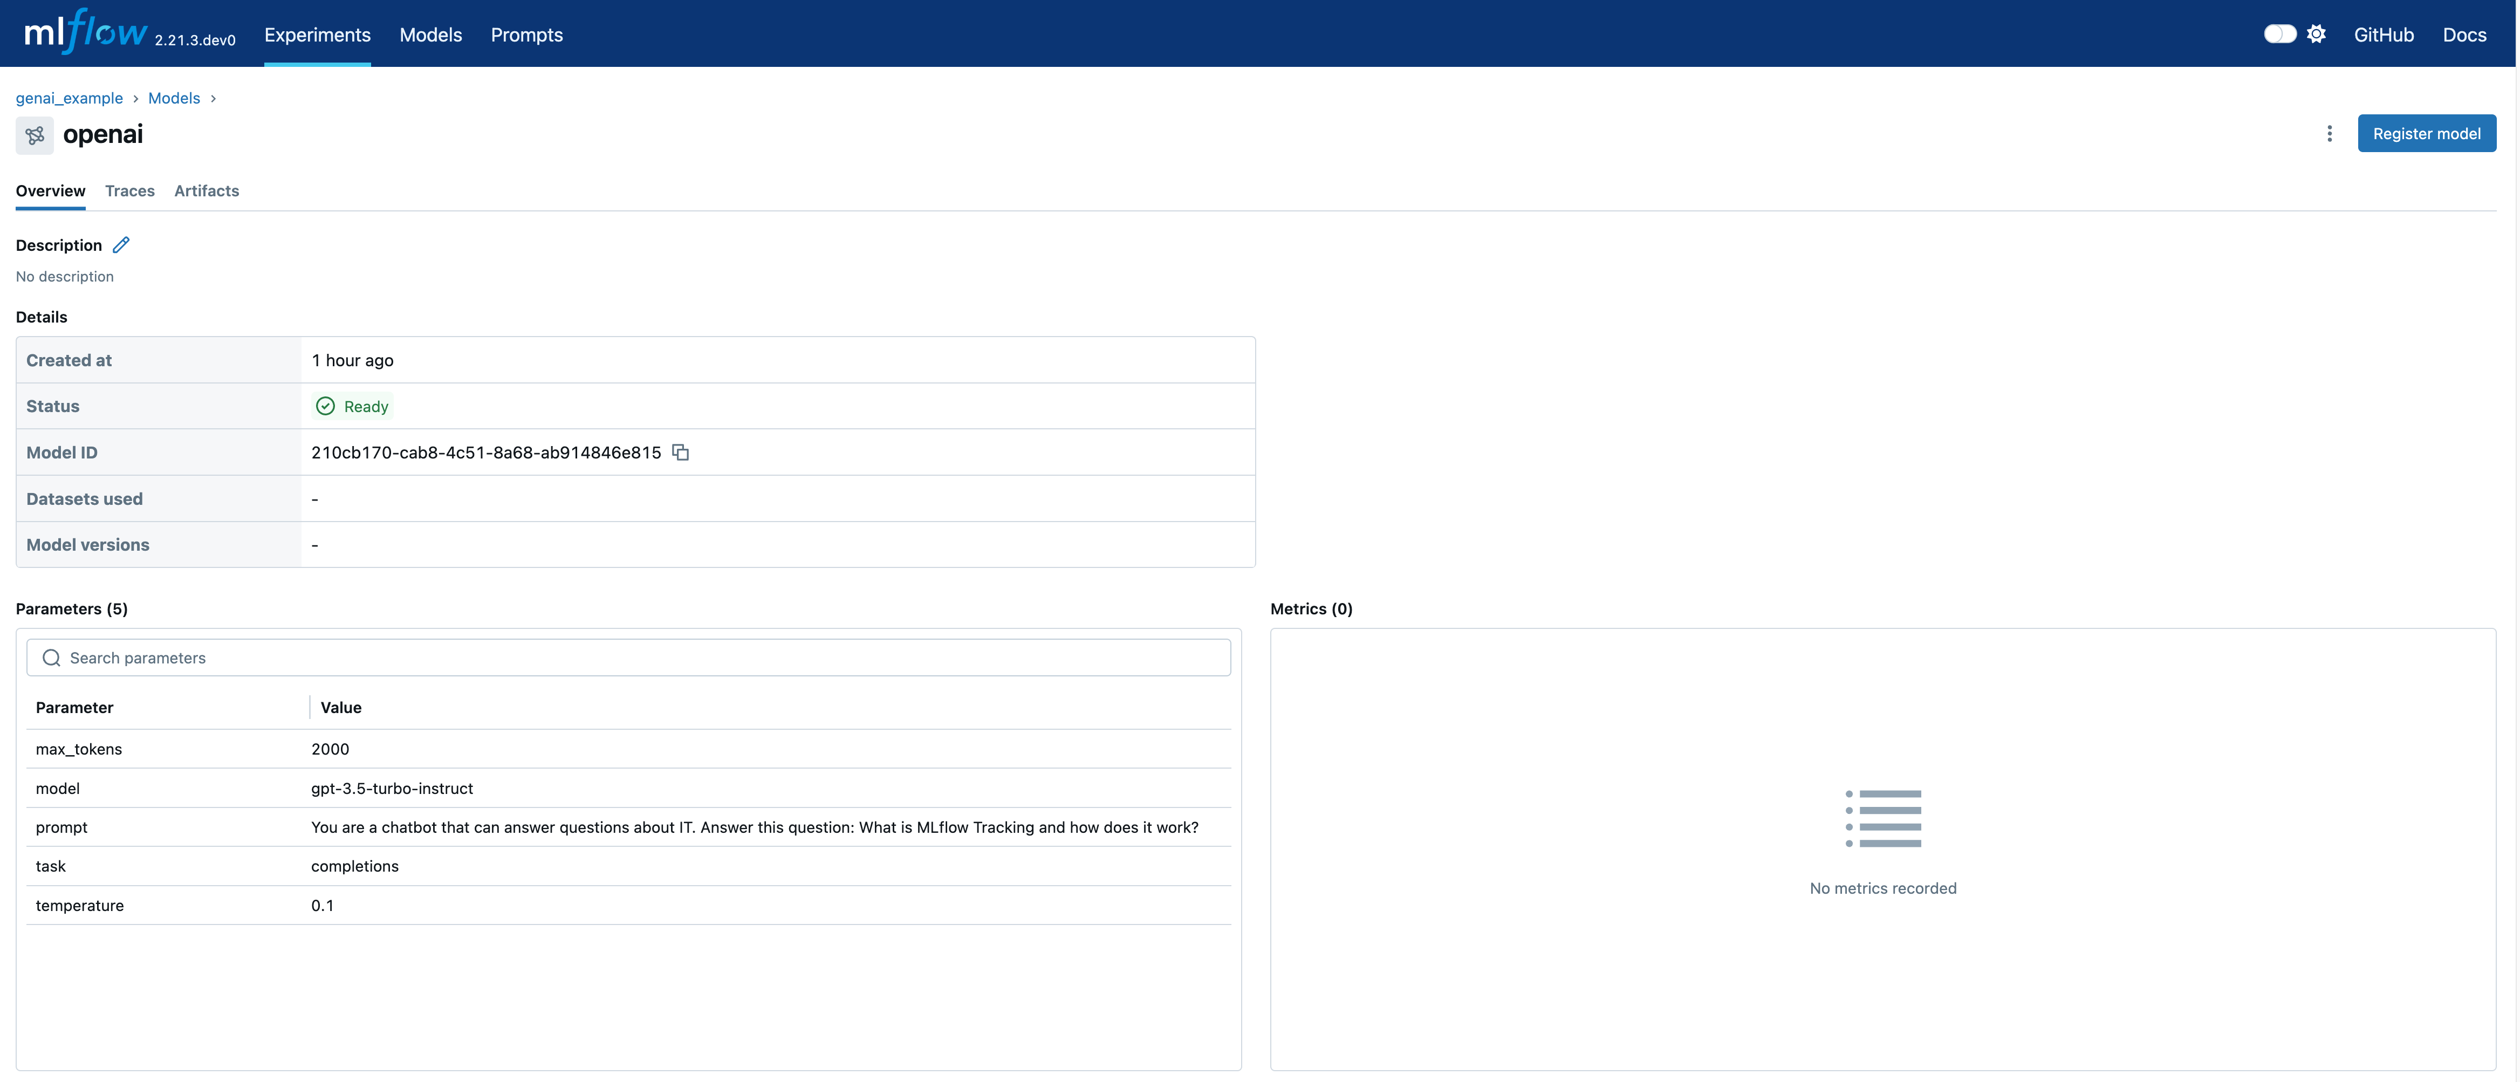The width and height of the screenshot is (2520, 1082).
Task: Open the Docs link
Action: tap(2463, 35)
